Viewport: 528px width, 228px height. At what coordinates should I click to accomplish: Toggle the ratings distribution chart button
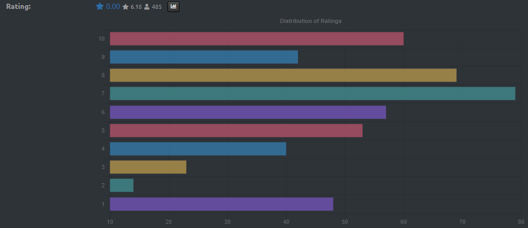(x=173, y=7)
